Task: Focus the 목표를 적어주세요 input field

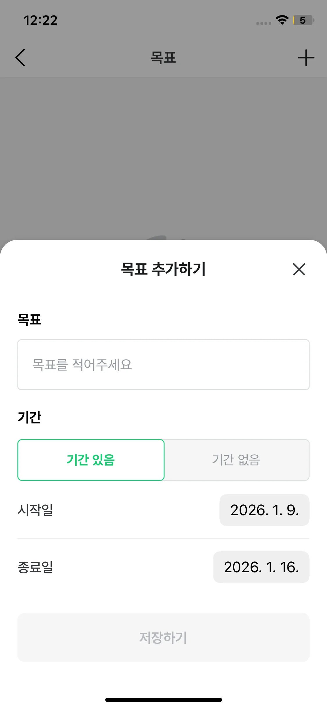Action: 163,365
